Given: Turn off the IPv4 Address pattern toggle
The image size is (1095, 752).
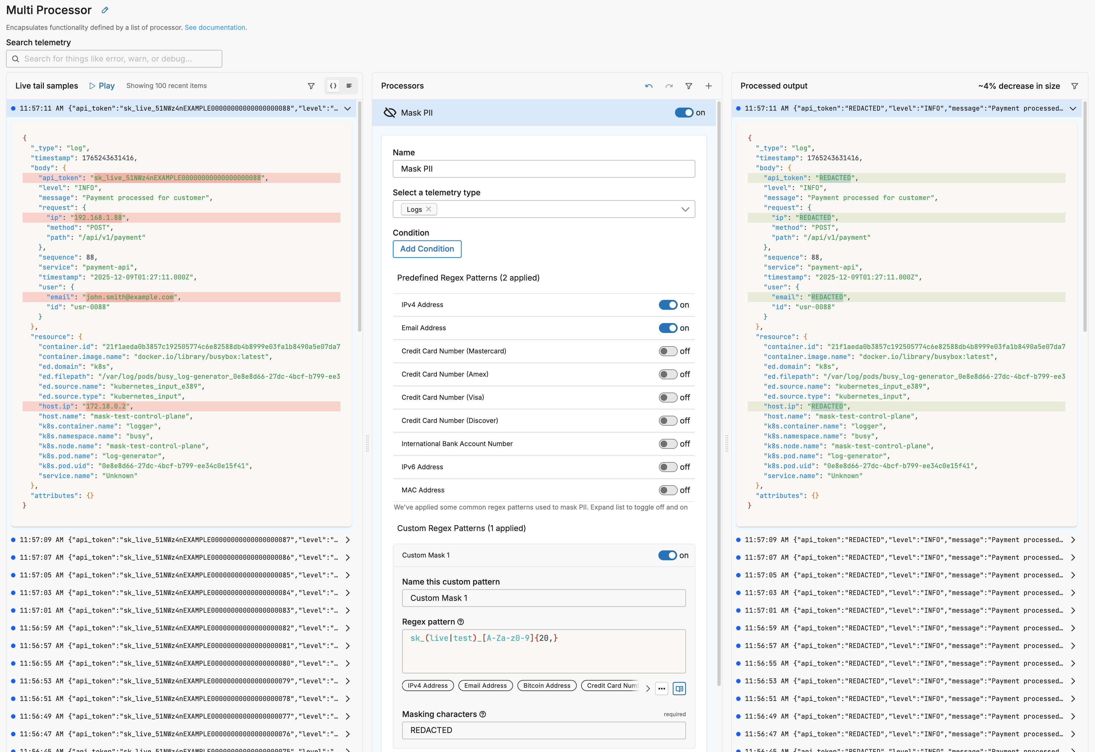Looking at the screenshot, I should click(x=668, y=305).
